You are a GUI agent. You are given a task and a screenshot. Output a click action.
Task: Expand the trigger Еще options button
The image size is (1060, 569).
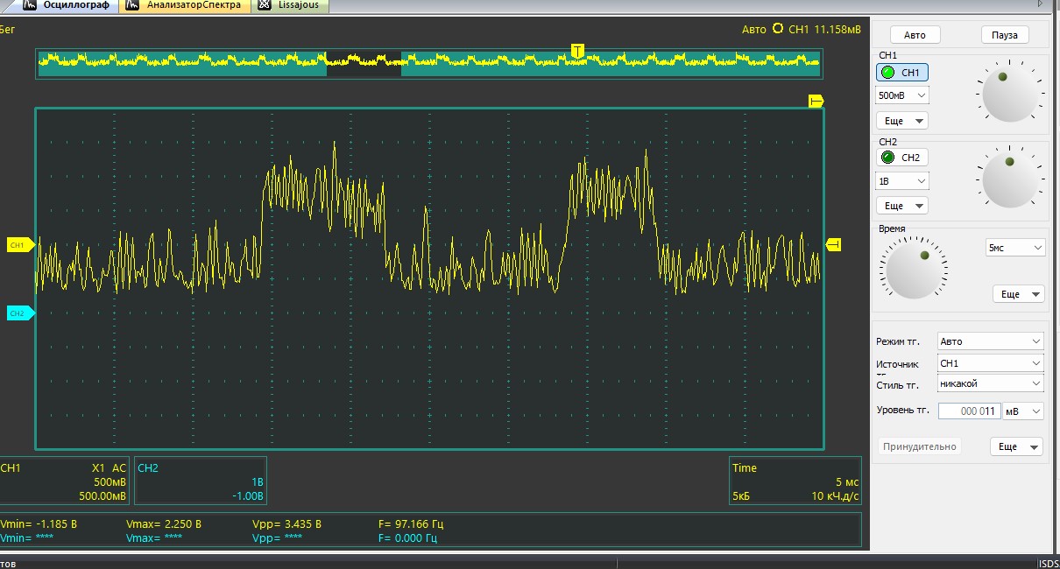pos(1016,446)
